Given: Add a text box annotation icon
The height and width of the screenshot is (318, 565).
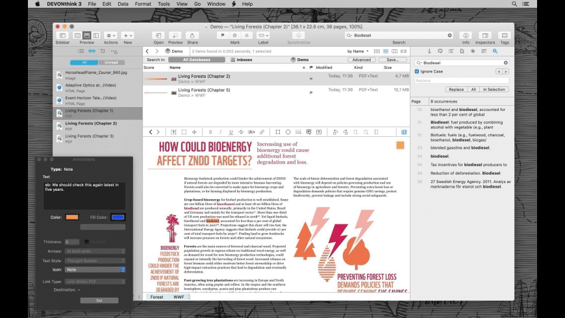Looking at the screenshot, I should point(319,132).
